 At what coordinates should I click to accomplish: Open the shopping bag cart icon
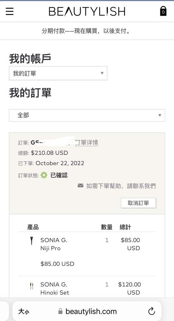pos(163,11)
